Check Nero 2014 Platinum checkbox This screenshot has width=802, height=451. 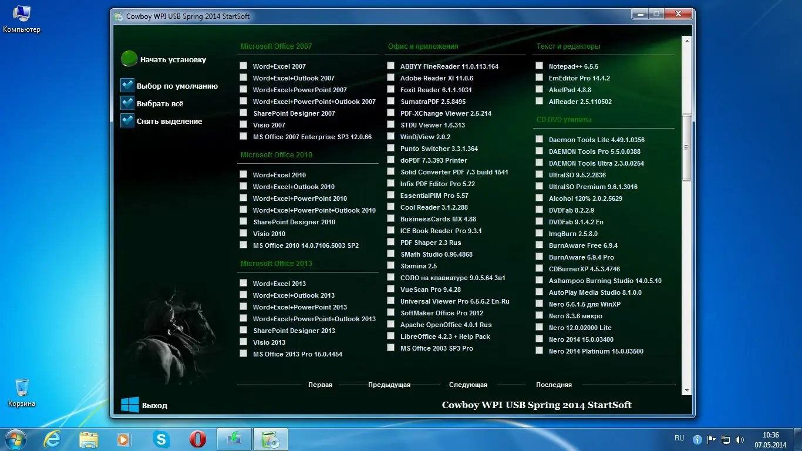[539, 351]
